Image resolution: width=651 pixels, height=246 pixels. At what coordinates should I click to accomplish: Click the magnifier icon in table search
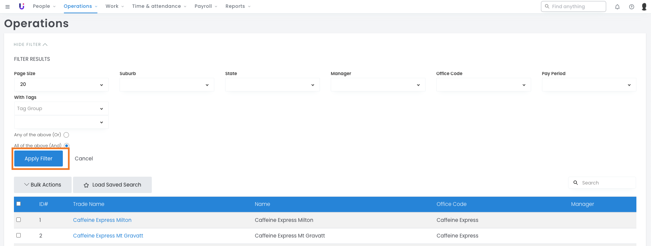(576, 183)
